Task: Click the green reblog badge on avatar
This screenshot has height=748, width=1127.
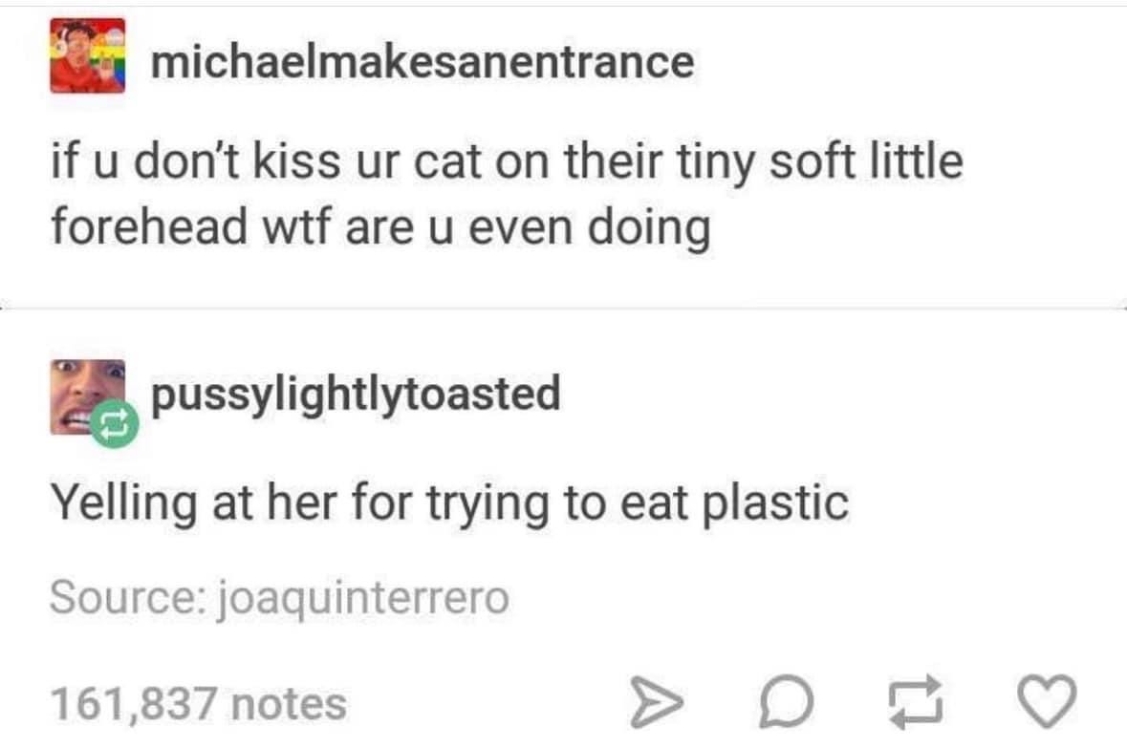Action: pos(115,424)
